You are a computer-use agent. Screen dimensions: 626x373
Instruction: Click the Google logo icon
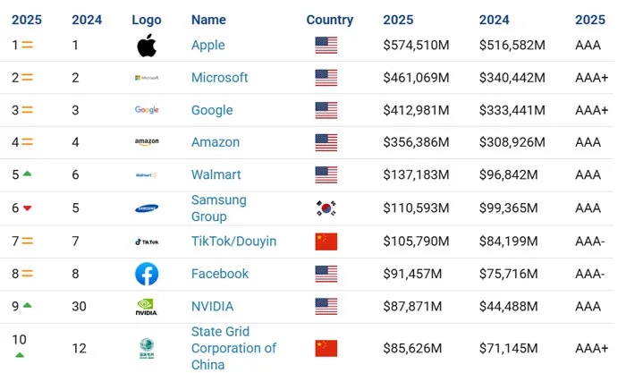tap(147, 110)
